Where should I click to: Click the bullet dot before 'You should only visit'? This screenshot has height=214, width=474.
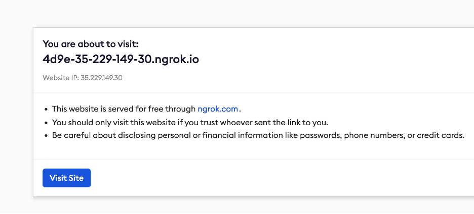[x=46, y=123]
